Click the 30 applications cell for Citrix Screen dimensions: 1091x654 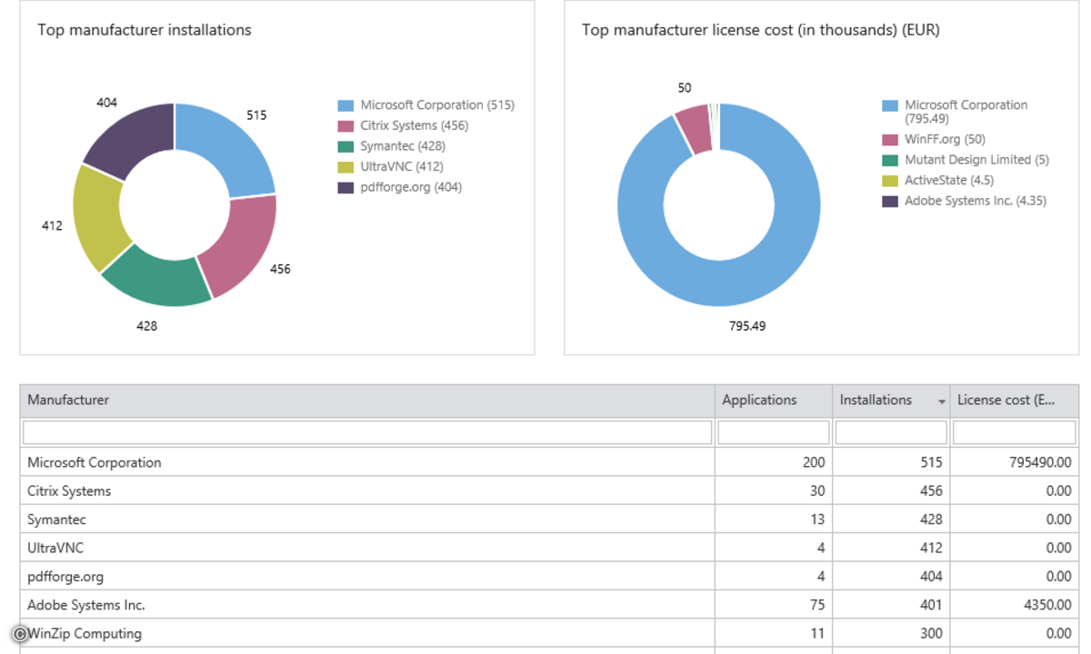pyautogui.click(x=774, y=490)
